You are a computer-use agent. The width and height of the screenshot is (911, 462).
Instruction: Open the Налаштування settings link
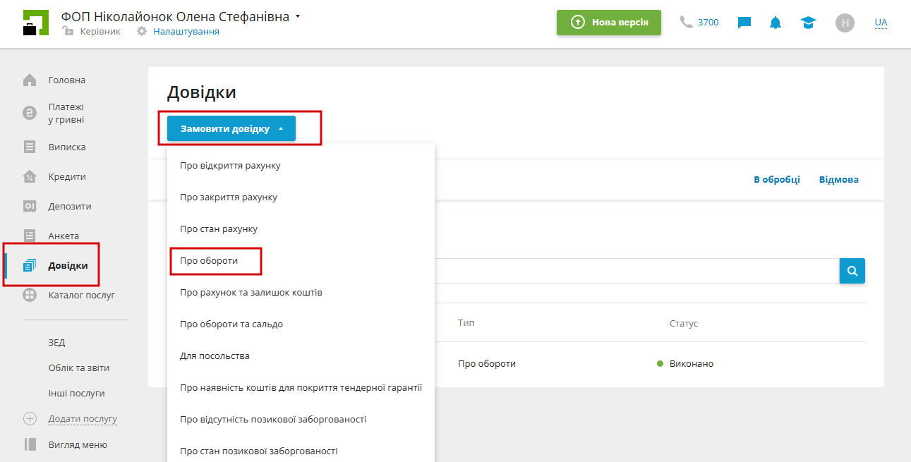186,32
